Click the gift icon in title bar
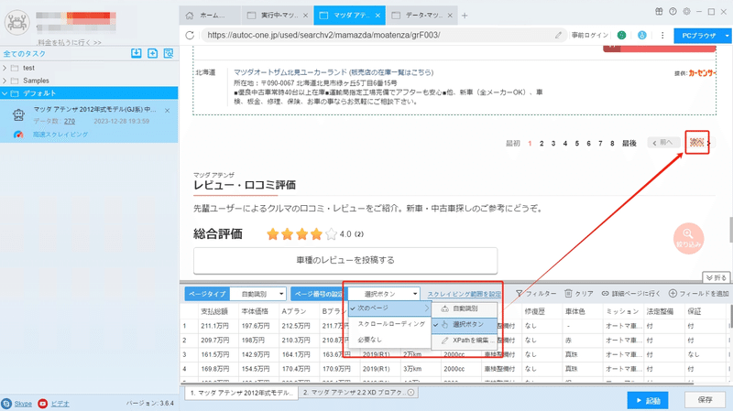733x411 pixels. click(659, 12)
